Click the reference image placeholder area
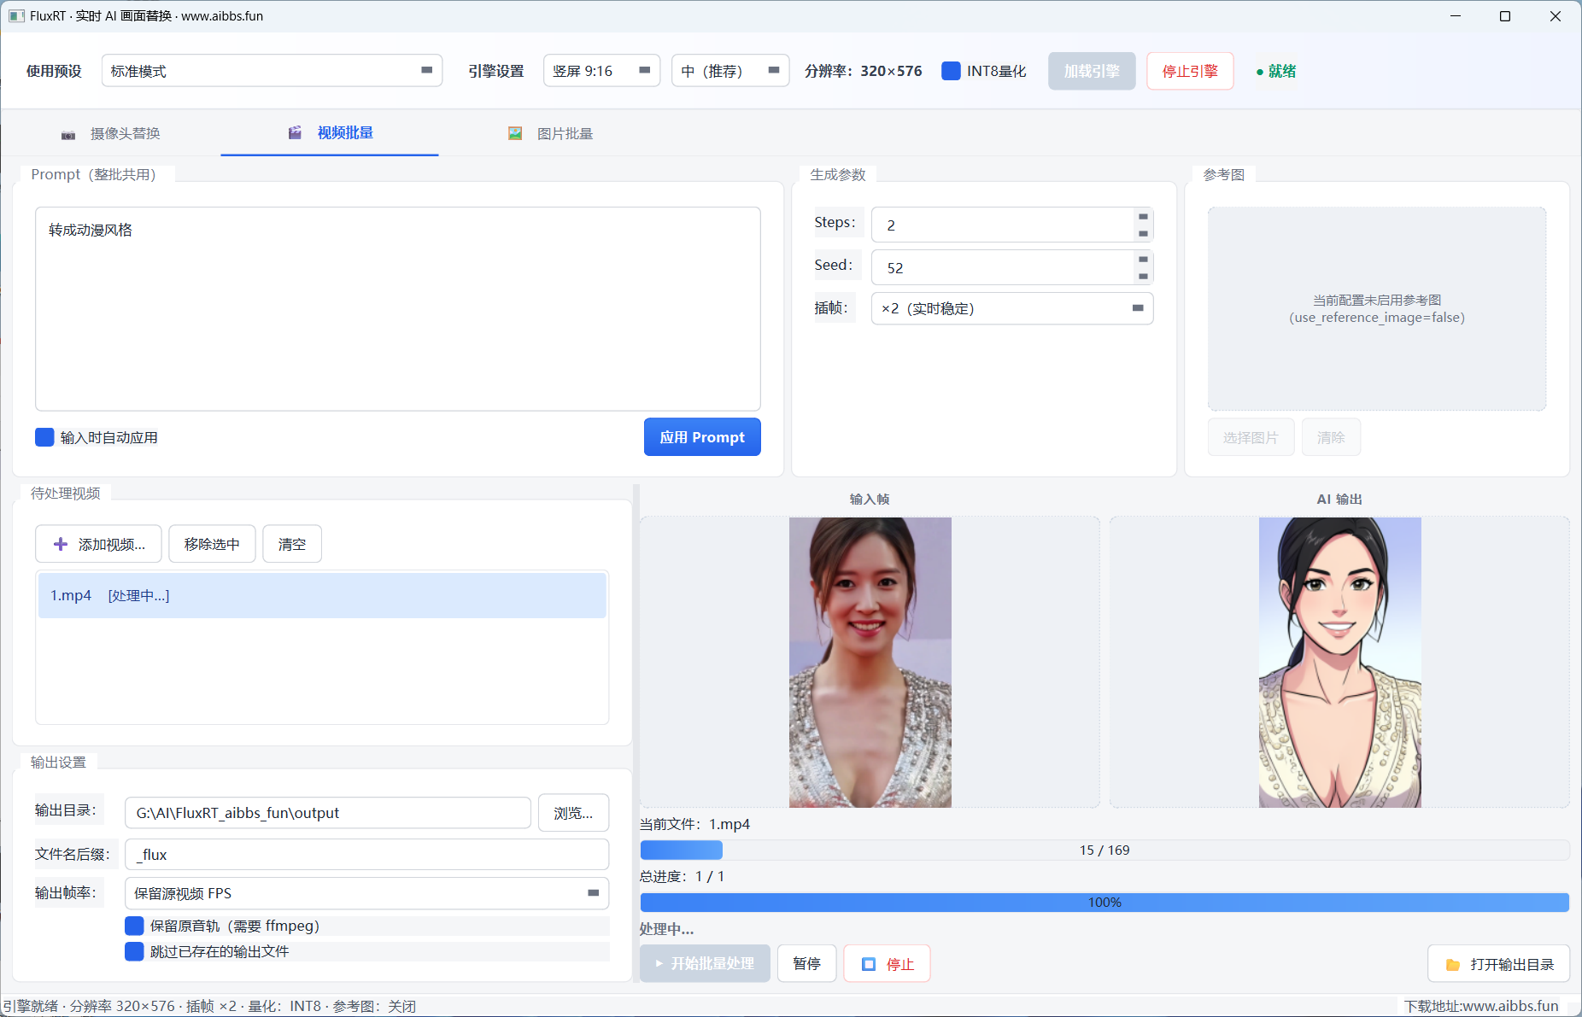The height and width of the screenshot is (1017, 1582). point(1377,308)
